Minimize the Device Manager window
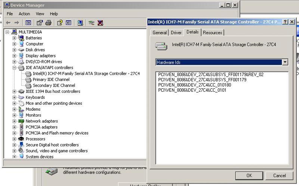 [x=222, y=5]
